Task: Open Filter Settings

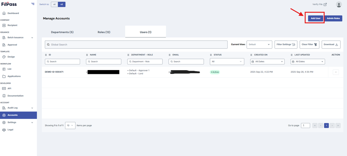Action: (286, 44)
